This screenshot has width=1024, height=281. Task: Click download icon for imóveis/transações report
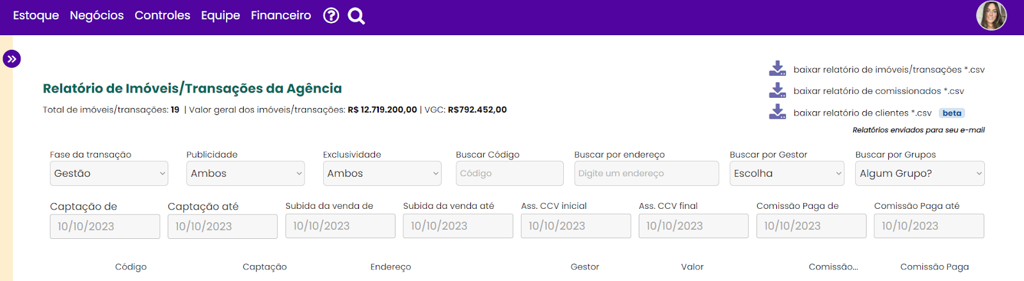pyautogui.click(x=778, y=68)
